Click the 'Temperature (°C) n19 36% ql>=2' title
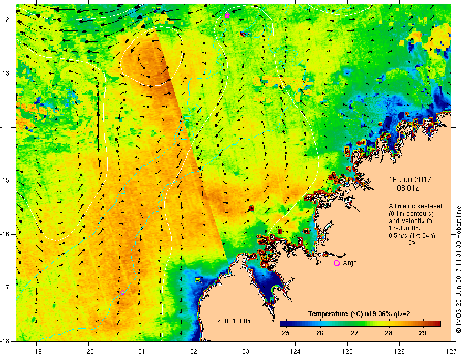 pos(359,314)
